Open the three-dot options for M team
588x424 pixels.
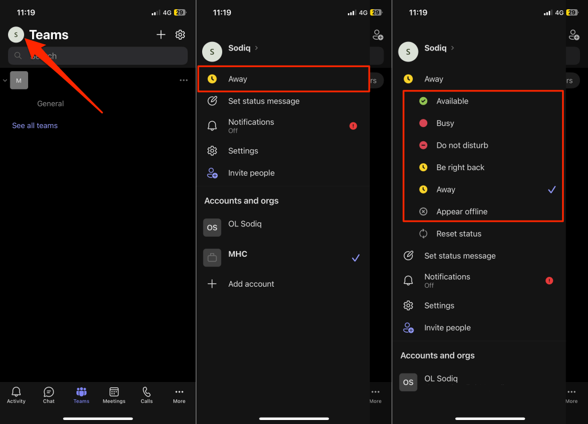[x=183, y=80]
